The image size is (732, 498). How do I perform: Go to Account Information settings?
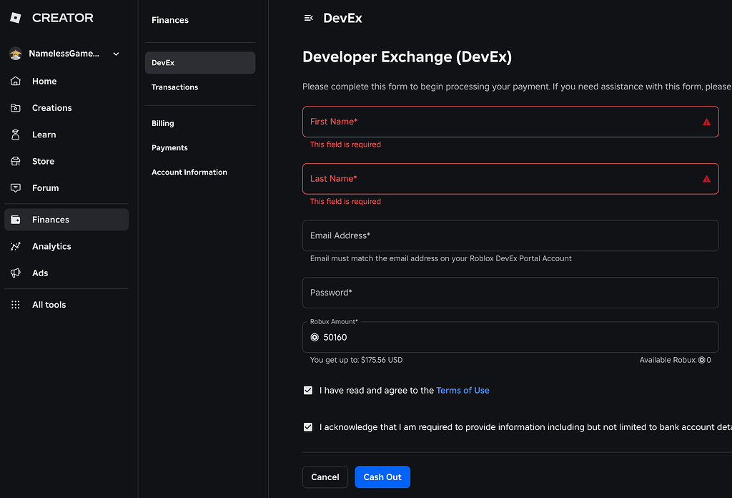click(x=189, y=172)
